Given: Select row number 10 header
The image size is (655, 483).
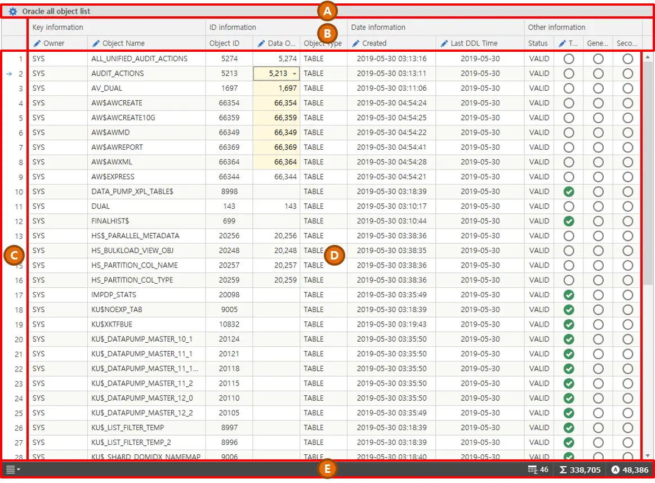Looking at the screenshot, I should pyautogui.click(x=15, y=191).
